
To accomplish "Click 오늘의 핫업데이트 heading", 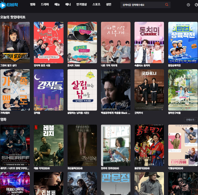I will (x=13, y=17).
